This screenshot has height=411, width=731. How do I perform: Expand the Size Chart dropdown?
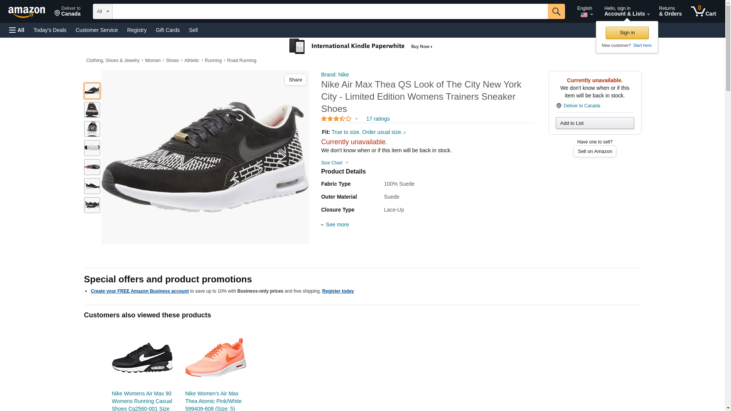[335, 163]
